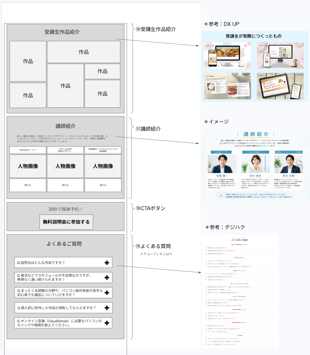Expand the まったく未経験の分野 question plus icon
The width and height of the screenshot is (310, 355).
coord(107,293)
